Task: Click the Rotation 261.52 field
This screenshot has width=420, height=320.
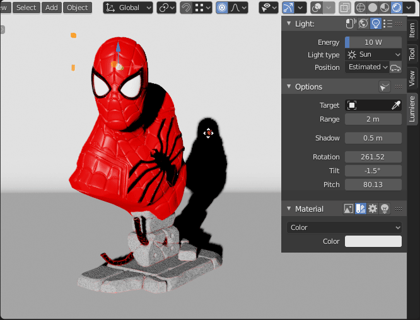Action: (x=373, y=157)
